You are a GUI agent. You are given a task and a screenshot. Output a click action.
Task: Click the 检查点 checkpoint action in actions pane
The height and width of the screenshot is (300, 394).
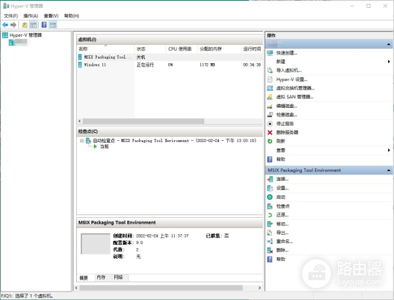coord(282,207)
